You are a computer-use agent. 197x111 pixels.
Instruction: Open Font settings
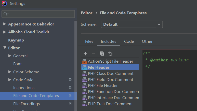pyautogui.click(x=18, y=64)
